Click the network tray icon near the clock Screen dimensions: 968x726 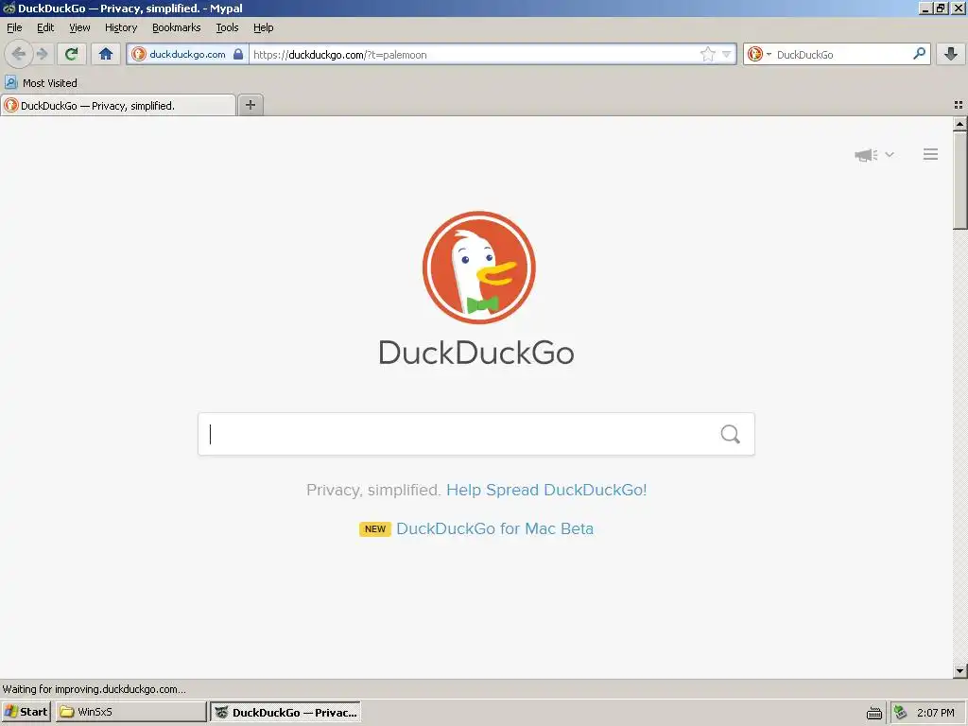pyautogui.click(x=900, y=713)
